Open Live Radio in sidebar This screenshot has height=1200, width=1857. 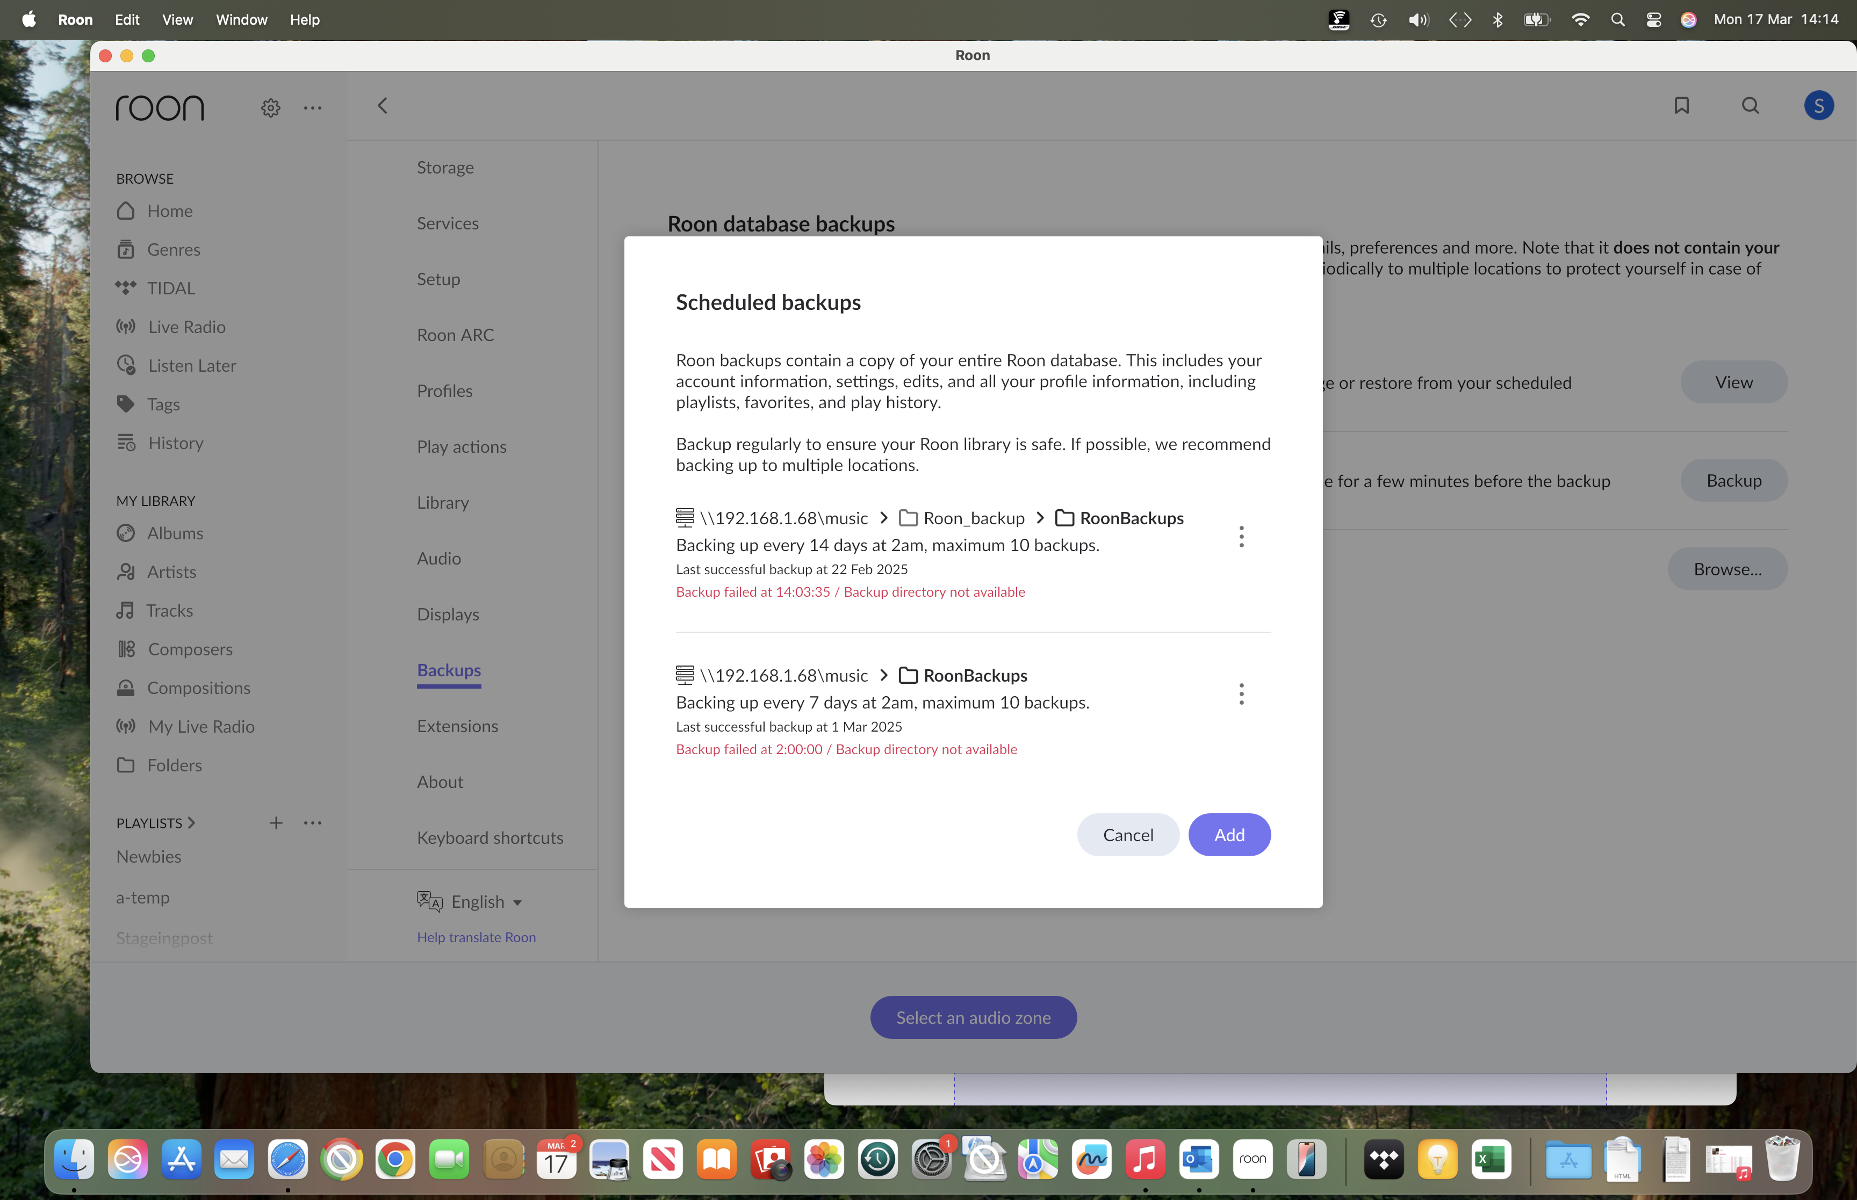tap(171, 327)
